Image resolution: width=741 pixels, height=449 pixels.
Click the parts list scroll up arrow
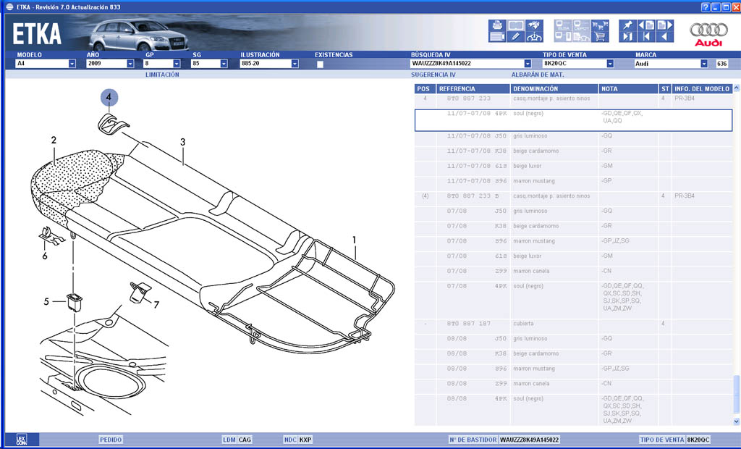click(x=736, y=88)
